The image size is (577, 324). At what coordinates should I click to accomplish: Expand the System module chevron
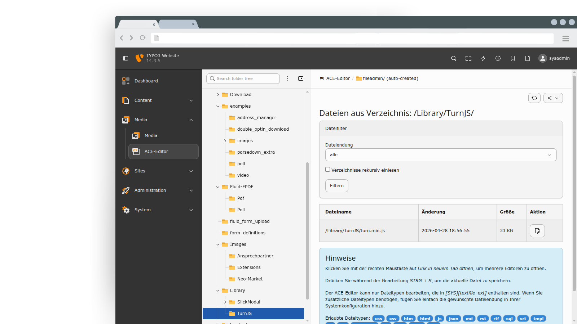191,210
